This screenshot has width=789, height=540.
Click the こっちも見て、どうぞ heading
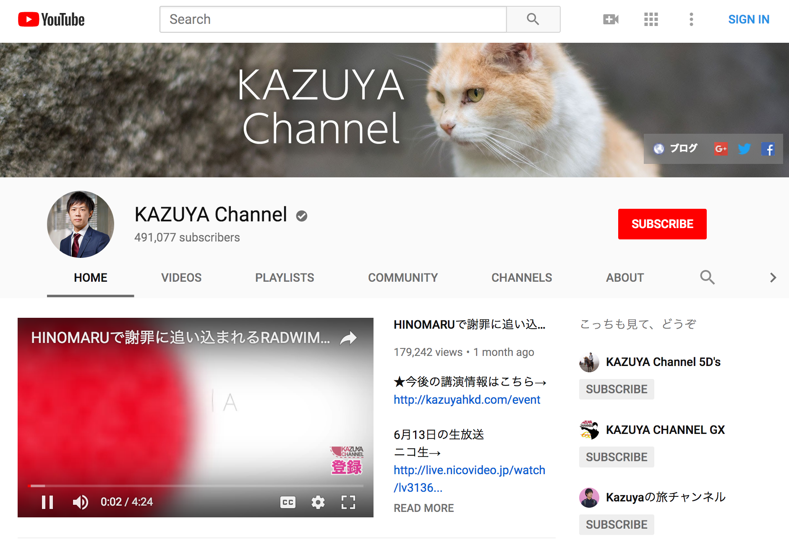coord(638,324)
